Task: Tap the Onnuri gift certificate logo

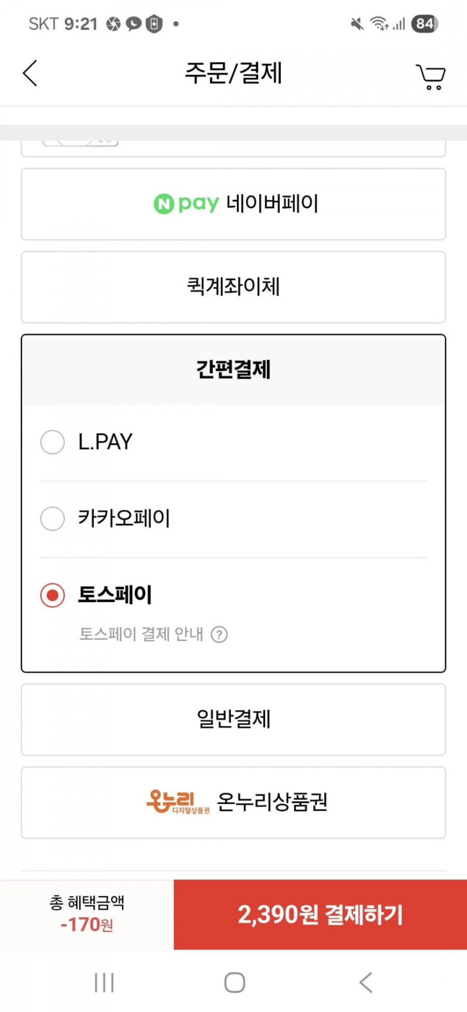Action: 177,802
